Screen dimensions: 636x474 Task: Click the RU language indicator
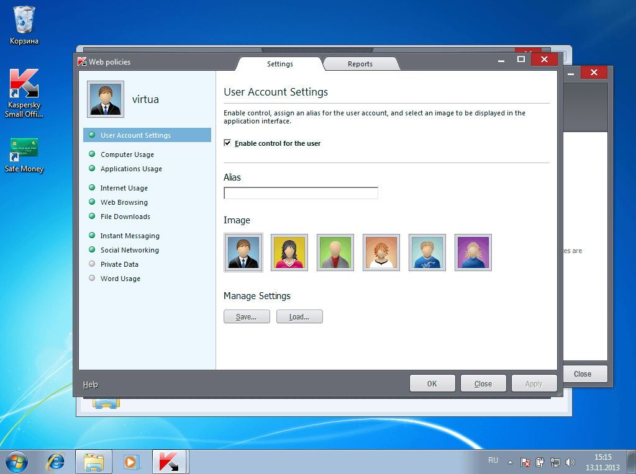click(493, 460)
